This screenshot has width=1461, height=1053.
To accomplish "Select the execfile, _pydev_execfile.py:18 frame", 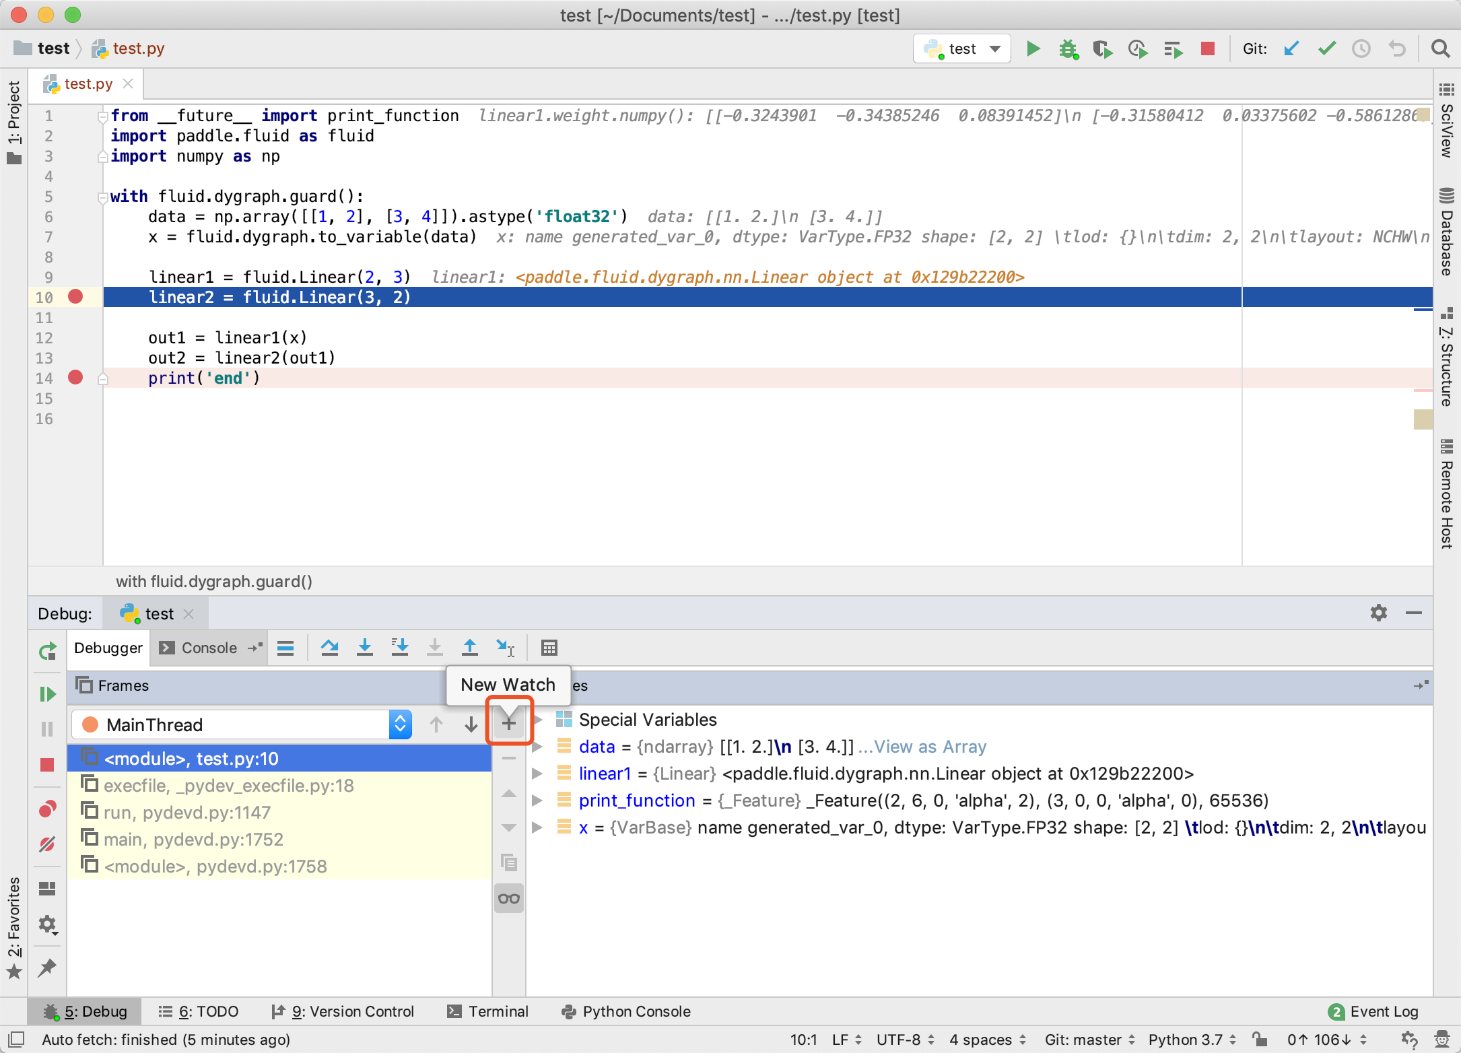I will [x=229, y=786].
